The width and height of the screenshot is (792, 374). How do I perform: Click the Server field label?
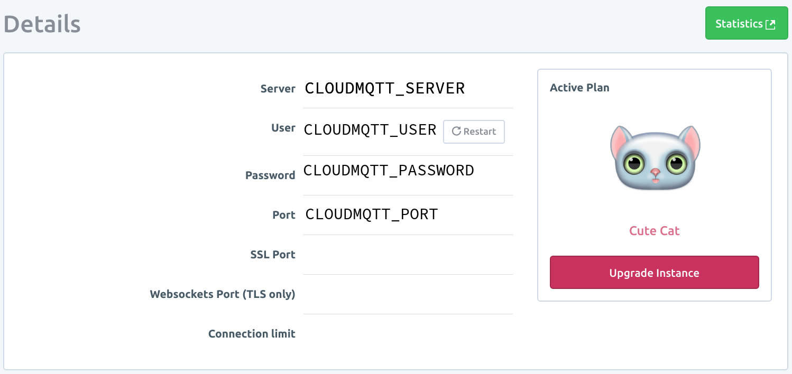(278, 89)
